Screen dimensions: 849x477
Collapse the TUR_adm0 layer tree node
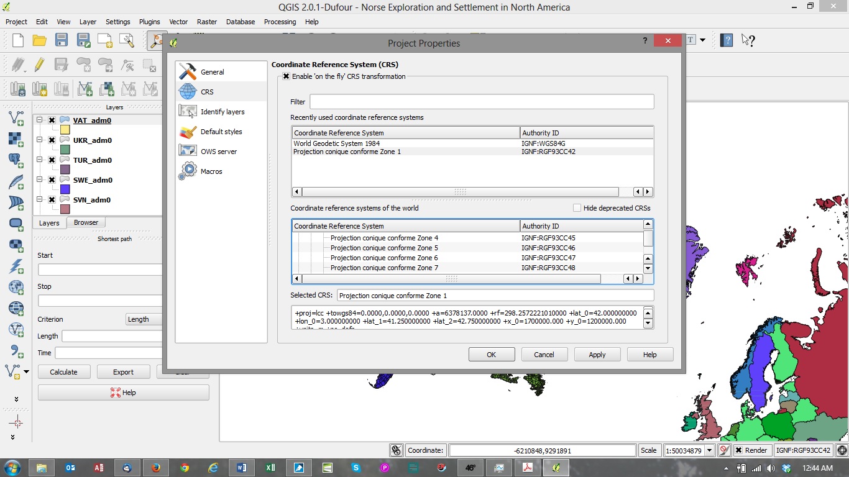point(40,160)
